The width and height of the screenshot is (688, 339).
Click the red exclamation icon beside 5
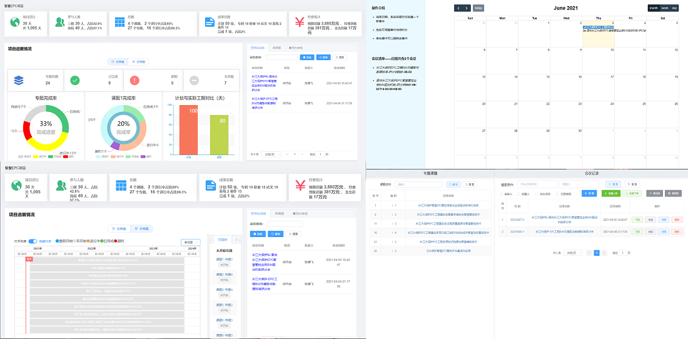pos(134,80)
